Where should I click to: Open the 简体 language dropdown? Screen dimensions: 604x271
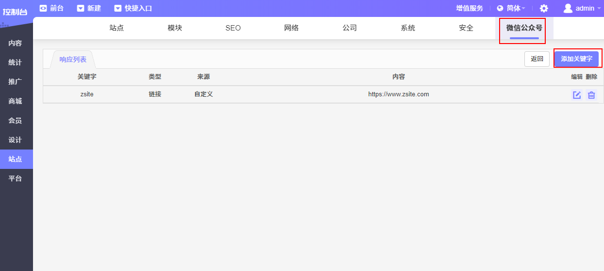(516, 8)
